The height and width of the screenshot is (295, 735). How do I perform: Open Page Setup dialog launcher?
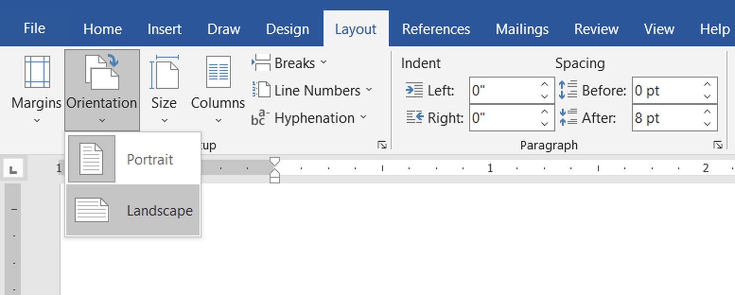coord(382,145)
